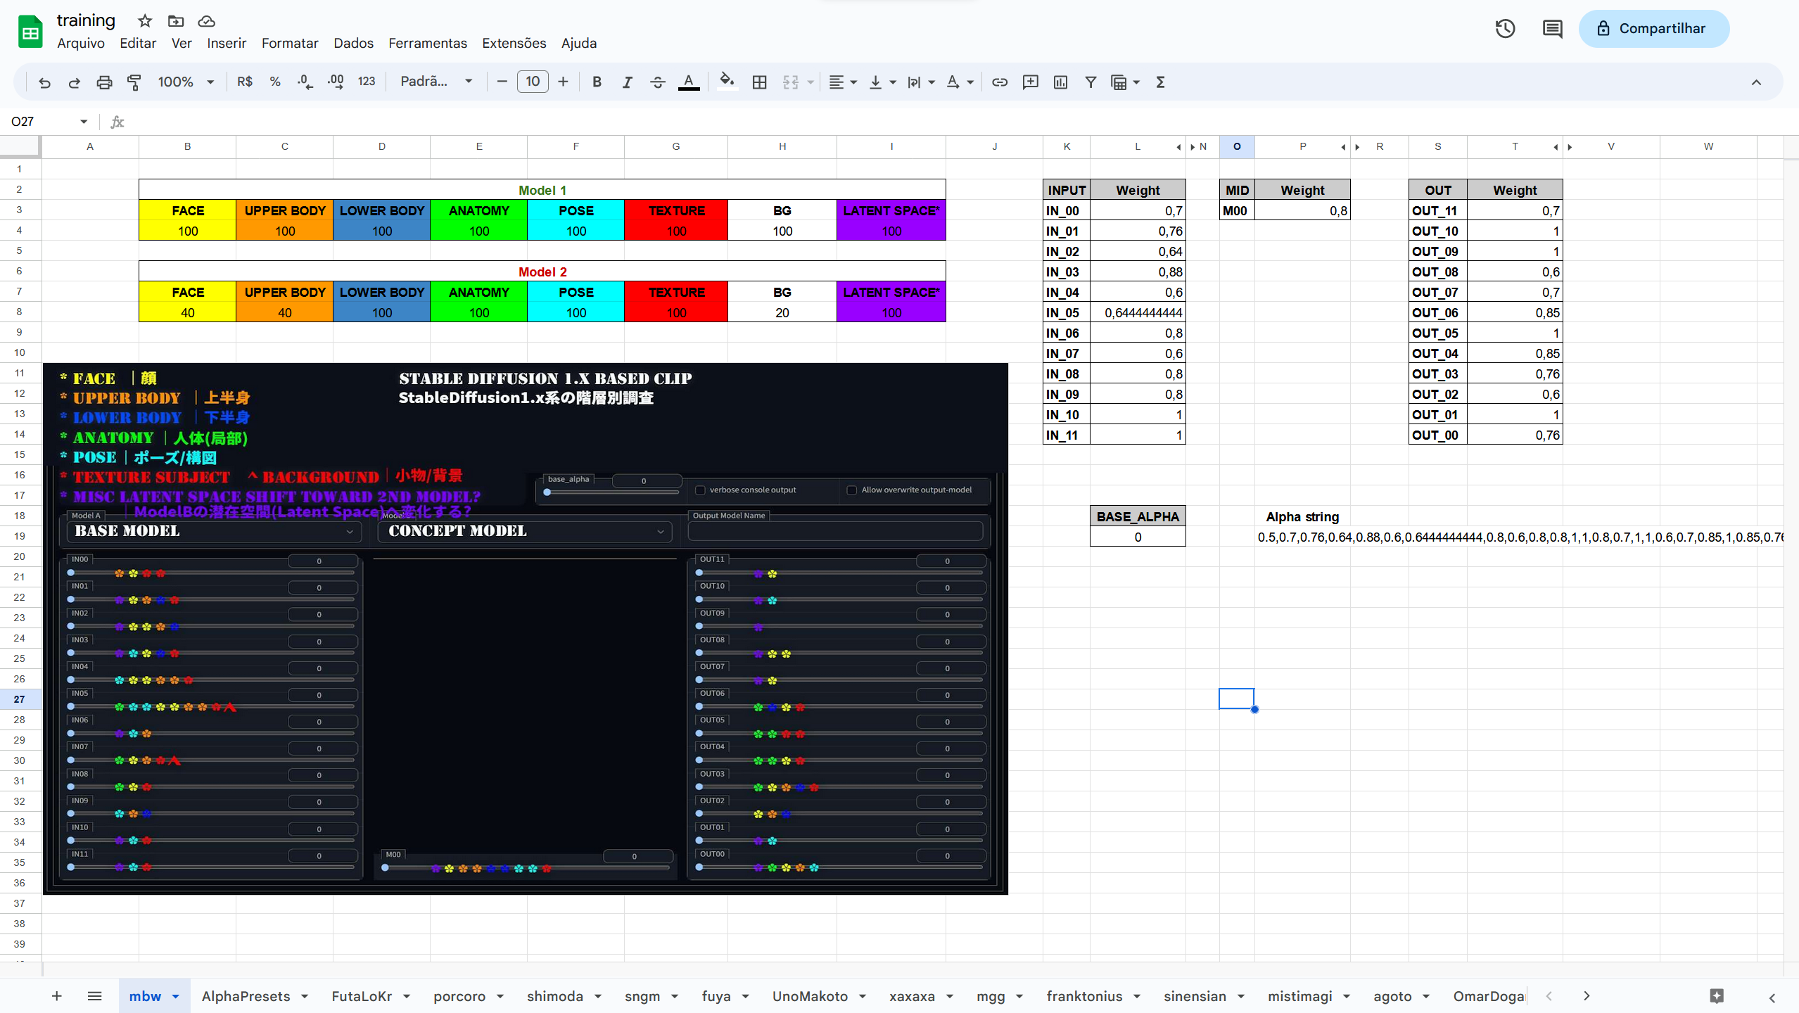Star the training document
Image resolution: width=1799 pixels, height=1013 pixels.
(145, 21)
